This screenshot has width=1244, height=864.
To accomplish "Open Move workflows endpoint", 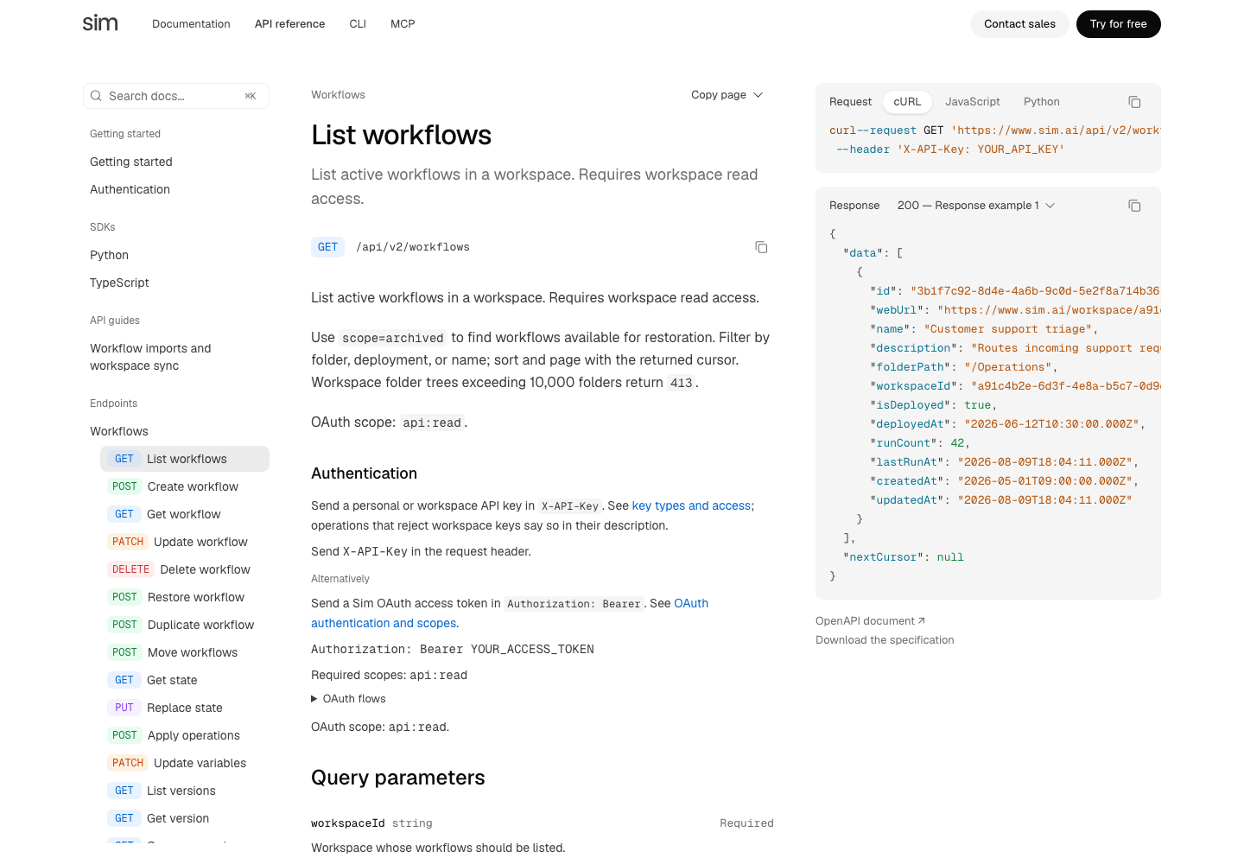I will 185,652.
